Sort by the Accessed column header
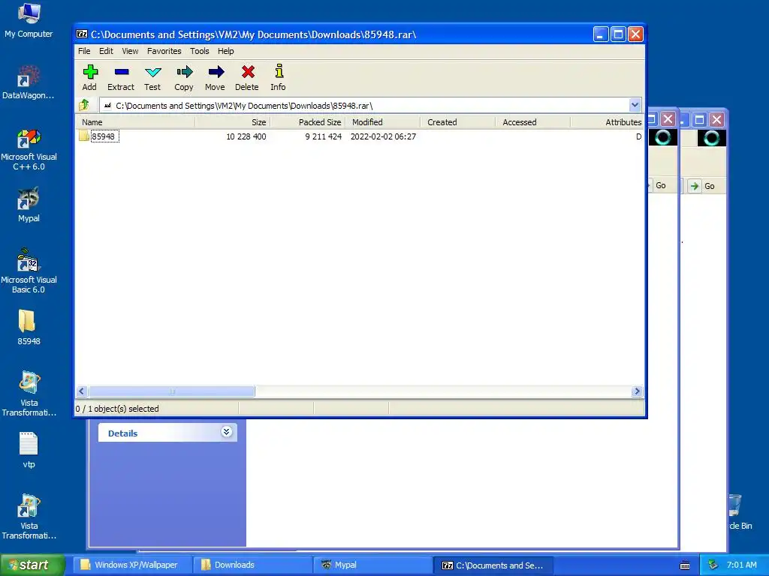769x576 pixels. point(533,122)
